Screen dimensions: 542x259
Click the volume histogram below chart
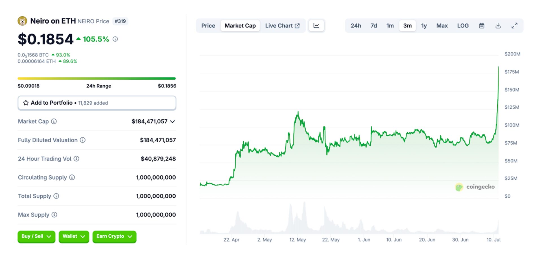349,218
